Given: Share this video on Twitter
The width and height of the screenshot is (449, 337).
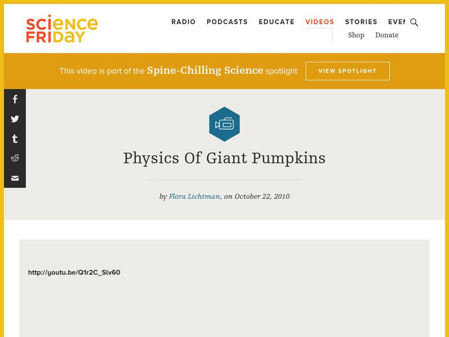Looking at the screenshot, I should 15,119.
